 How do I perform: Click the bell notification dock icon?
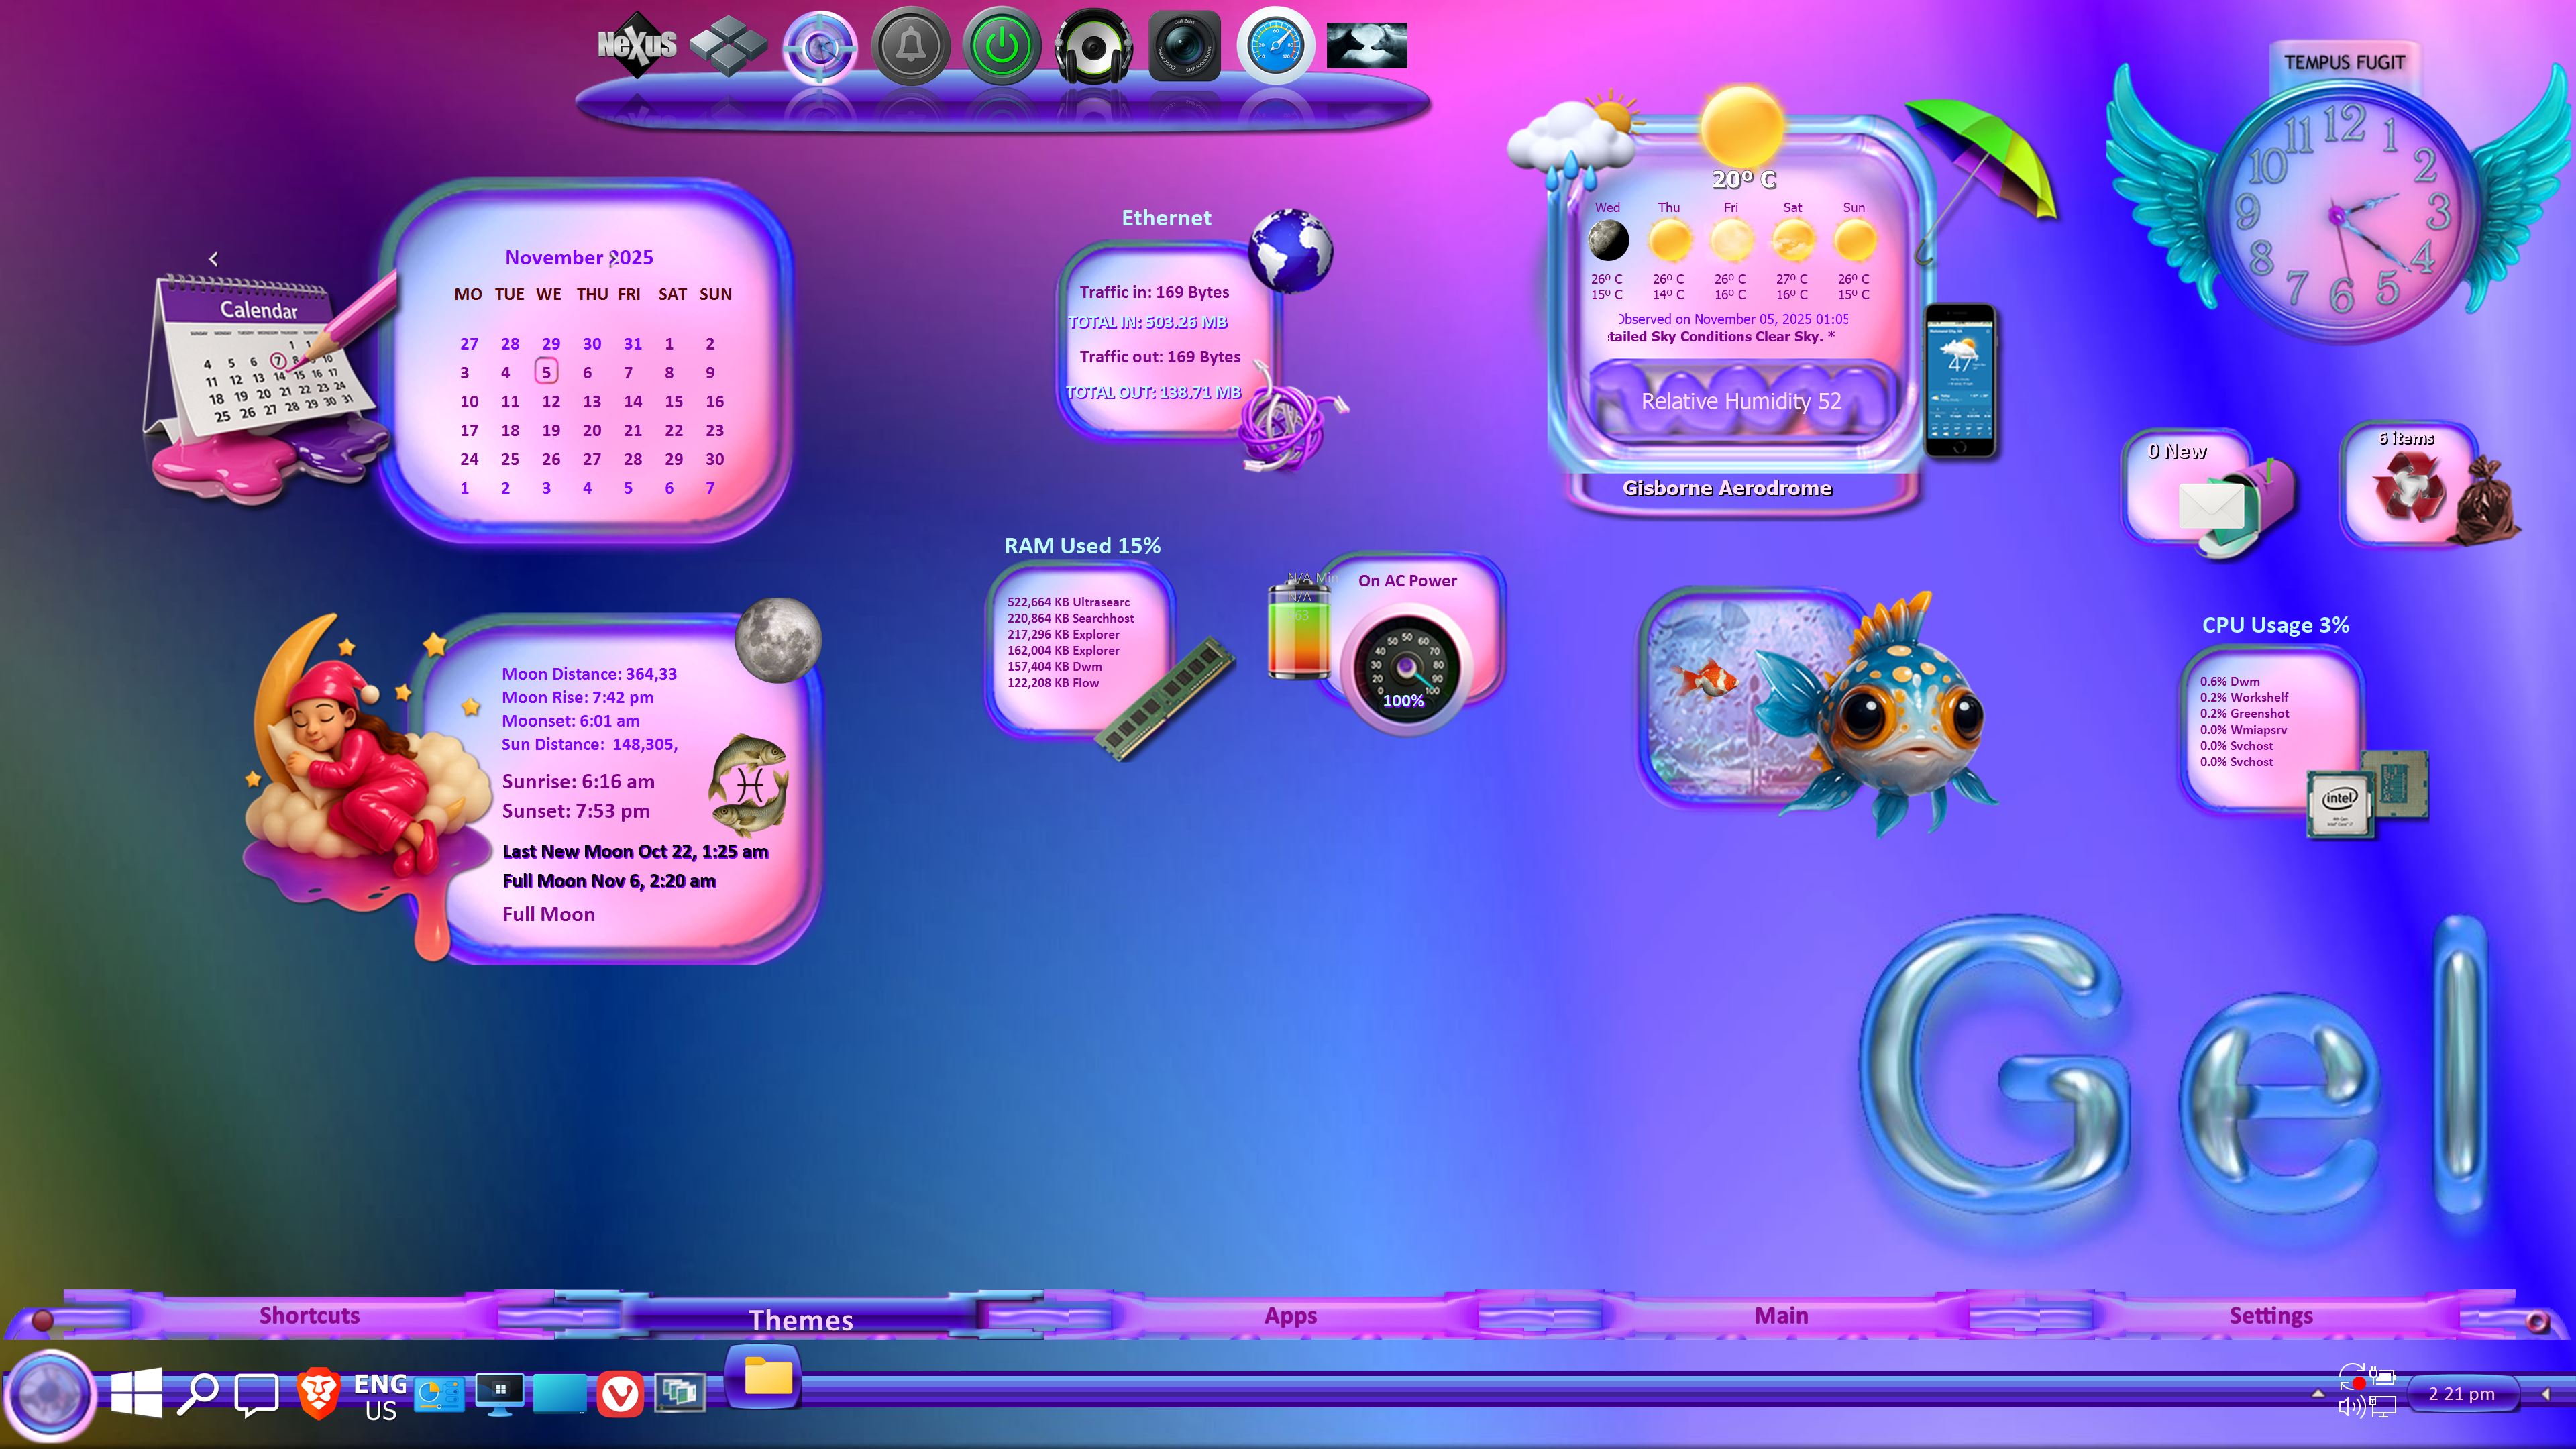click(910, 46)
